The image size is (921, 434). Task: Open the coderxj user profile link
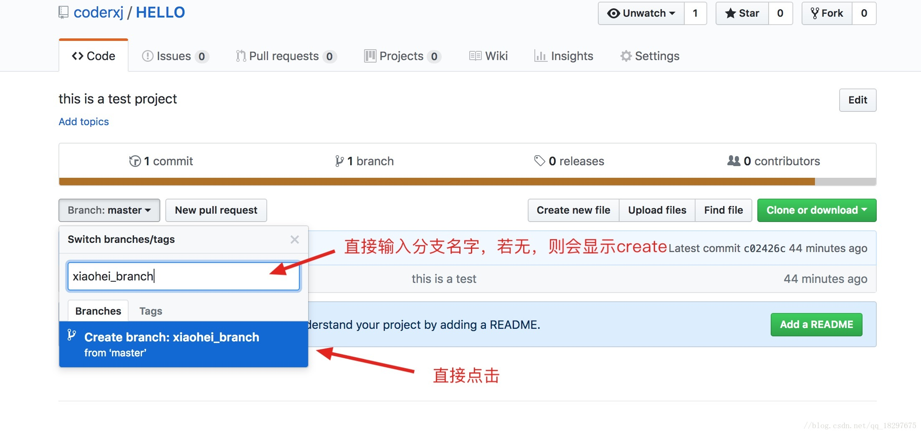click(99, 13)
